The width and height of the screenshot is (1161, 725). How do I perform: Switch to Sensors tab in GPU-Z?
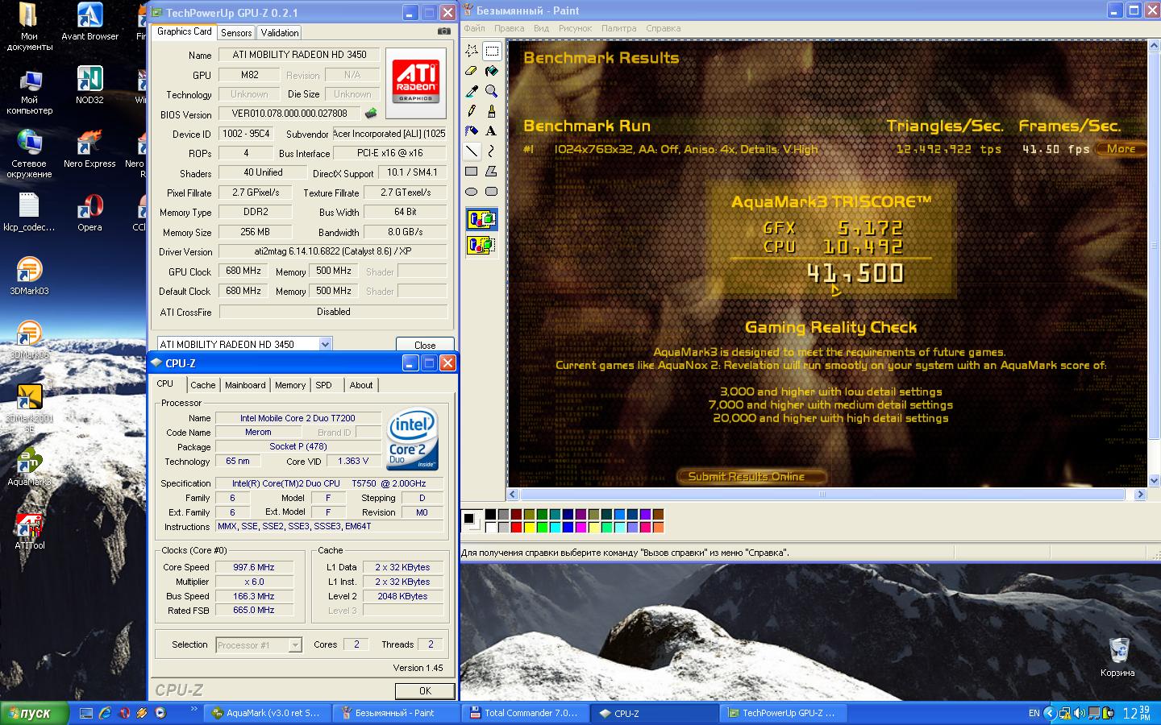[236, 33]
